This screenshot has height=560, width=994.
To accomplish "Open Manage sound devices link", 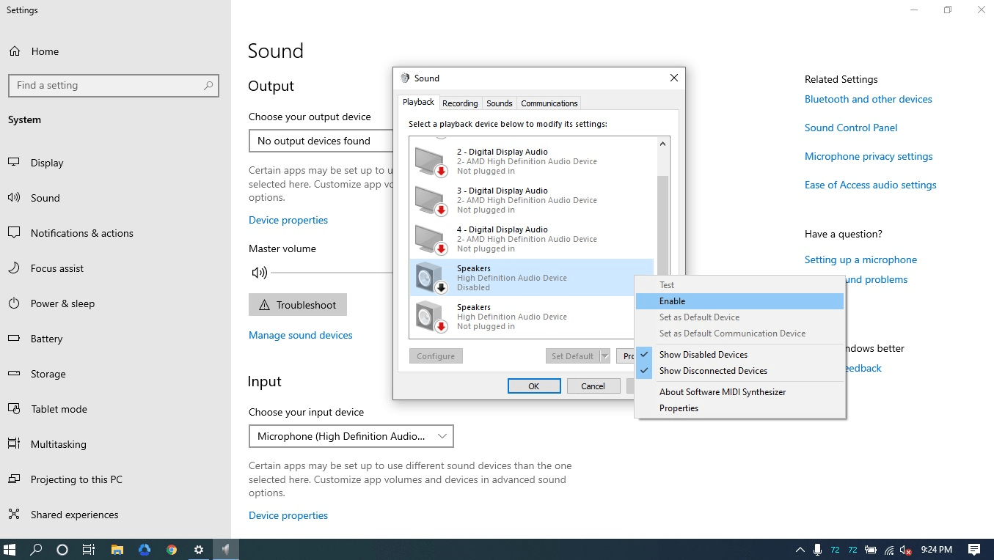I will (x=301, y=335).
